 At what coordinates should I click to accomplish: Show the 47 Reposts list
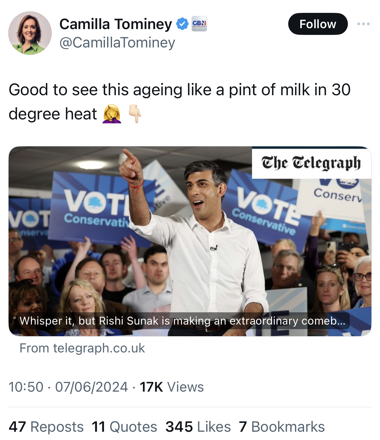tap(46, 427)
